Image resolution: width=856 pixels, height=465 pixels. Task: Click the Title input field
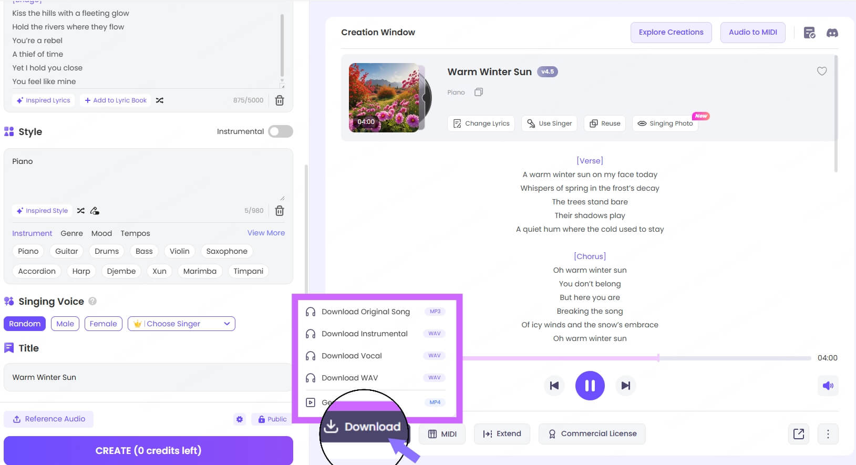[x=148, y=377]
